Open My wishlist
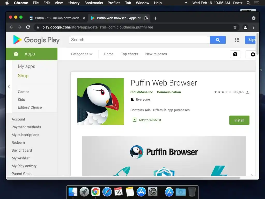This screenshot has width=265, height=199. 21,158
